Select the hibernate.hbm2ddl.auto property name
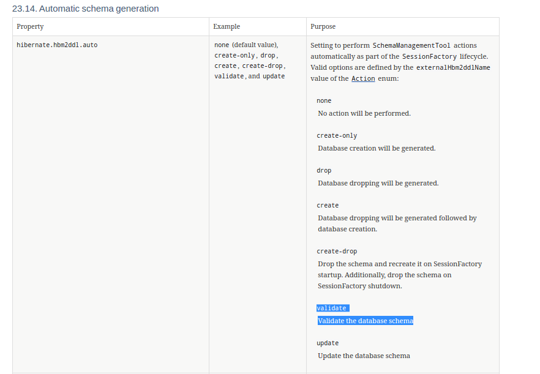540x374 pixels. [x=57, y=45]
